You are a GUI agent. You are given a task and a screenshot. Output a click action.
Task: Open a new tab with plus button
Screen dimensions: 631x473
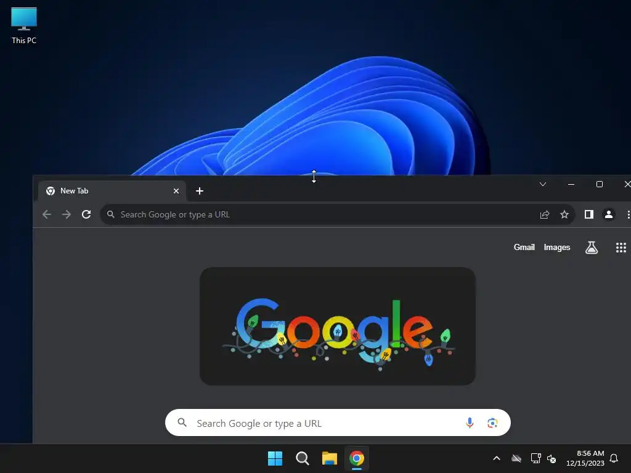[x=200, y=191]
